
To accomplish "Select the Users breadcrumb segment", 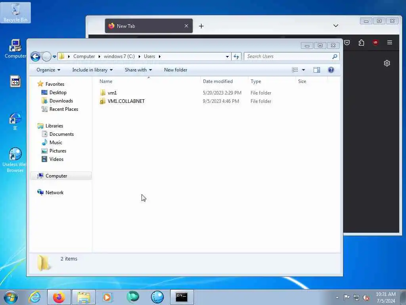I will point(149,56).
